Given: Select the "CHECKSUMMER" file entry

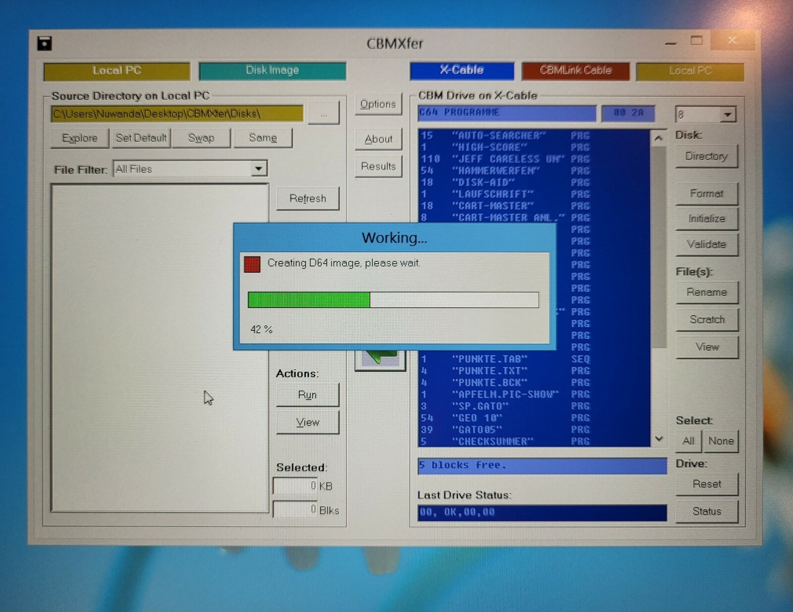Looking at the screenshot, I should coord(534,441).
